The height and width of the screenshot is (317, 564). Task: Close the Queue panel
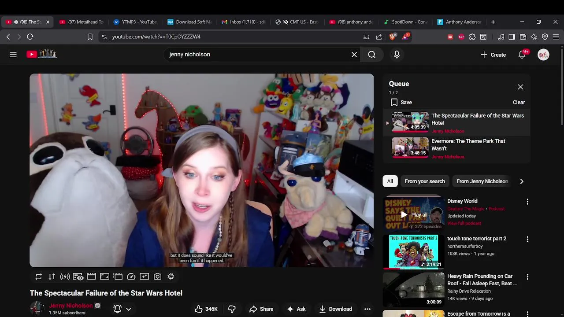(520, 87)
